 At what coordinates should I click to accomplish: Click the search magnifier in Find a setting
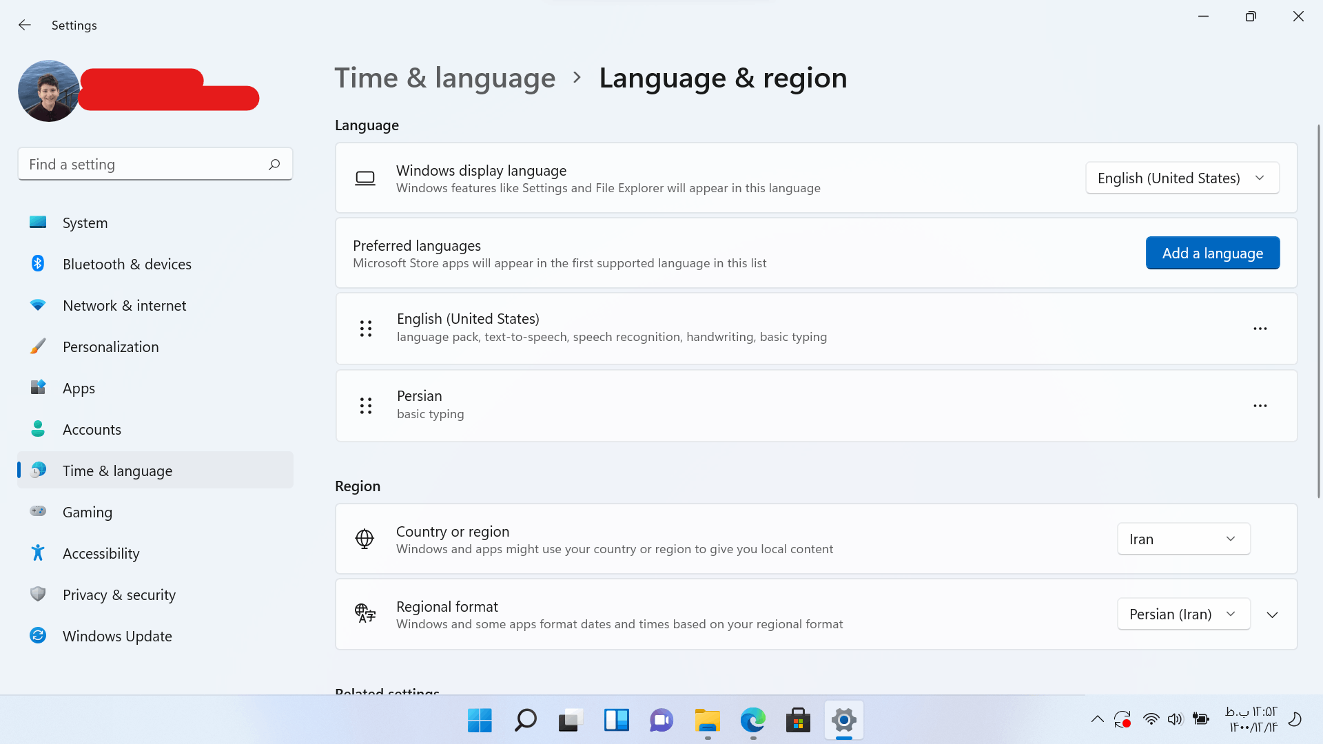click(x=274, y=164)
